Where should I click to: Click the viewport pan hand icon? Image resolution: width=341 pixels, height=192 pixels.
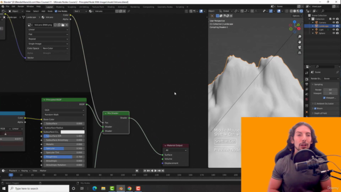tap(299, 42)
